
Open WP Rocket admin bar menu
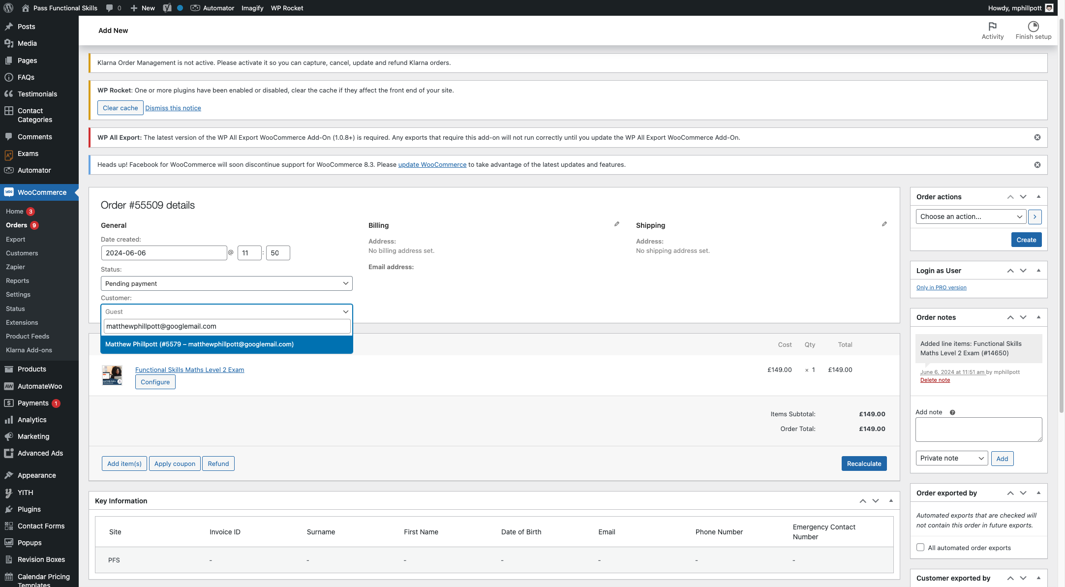pyautogui.click(x=287, y=8)
